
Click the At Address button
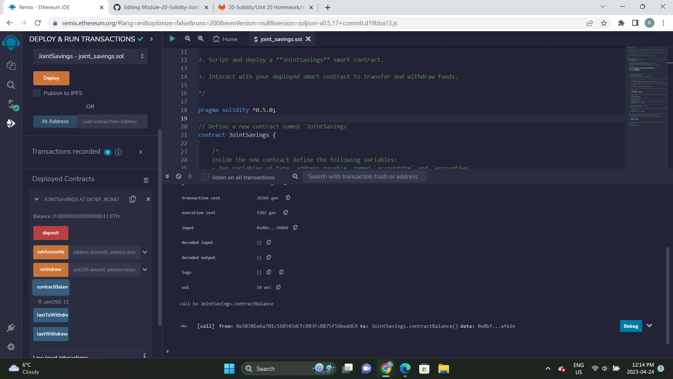pyautogui.click(x=55, y=121)
